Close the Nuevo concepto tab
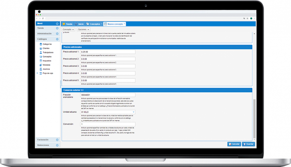Screen dimensions: 291x167 pos(124,24)
